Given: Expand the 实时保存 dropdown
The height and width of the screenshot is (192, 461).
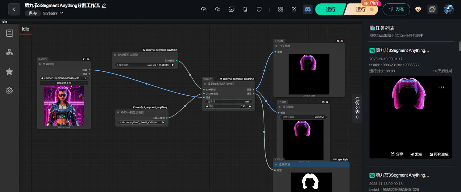Looking at the screenshot, I should pyautogui.click(x=53, y=13).
